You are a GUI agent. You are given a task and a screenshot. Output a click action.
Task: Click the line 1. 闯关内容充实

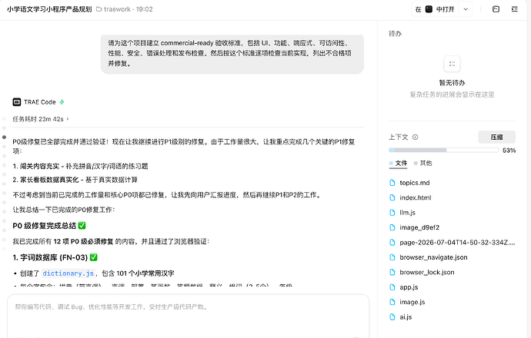click(x=80, y=166)
